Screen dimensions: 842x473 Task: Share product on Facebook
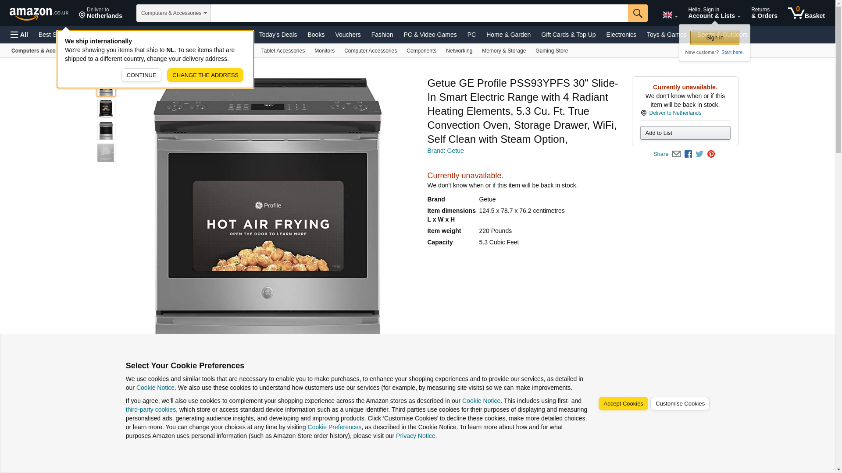pyautogui.click(x=688, y=154)
